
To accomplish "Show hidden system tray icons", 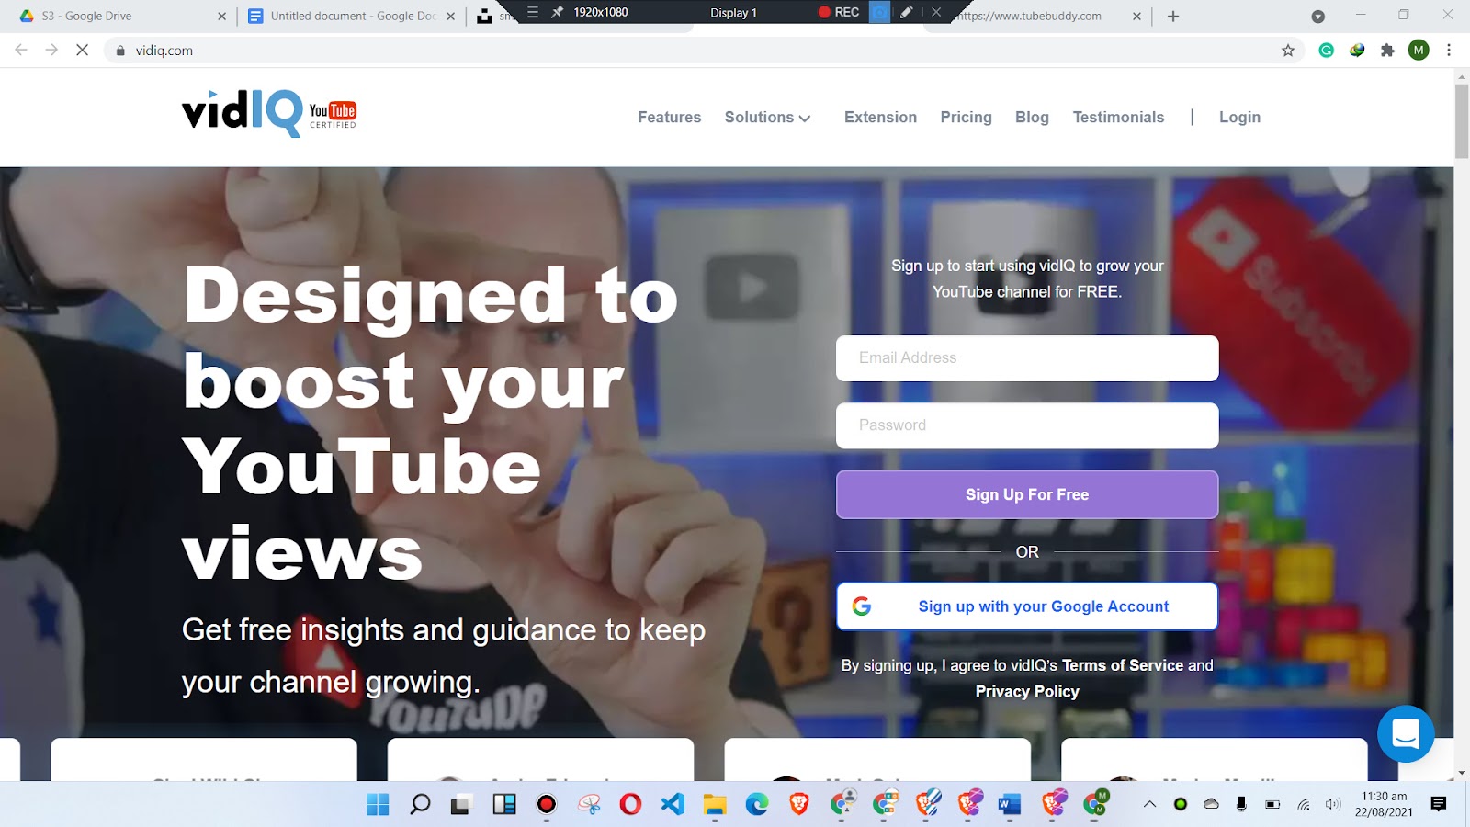I will coord(1149,804).
